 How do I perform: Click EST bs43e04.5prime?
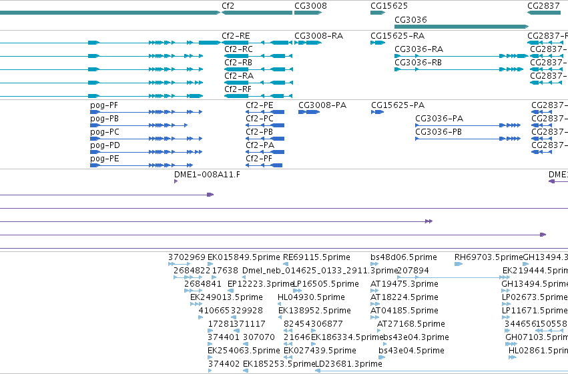(x=381, y=358)
